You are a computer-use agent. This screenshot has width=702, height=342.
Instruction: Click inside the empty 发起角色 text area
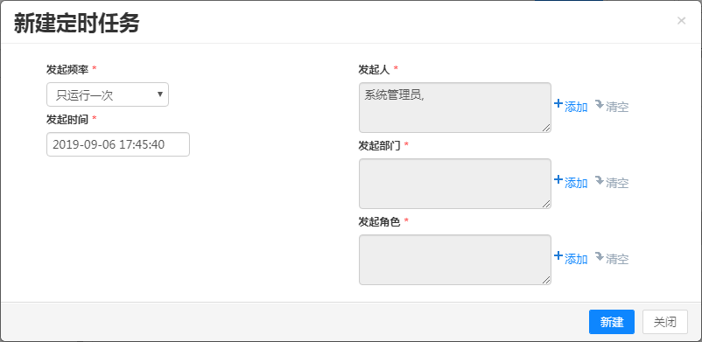[455, 260]
